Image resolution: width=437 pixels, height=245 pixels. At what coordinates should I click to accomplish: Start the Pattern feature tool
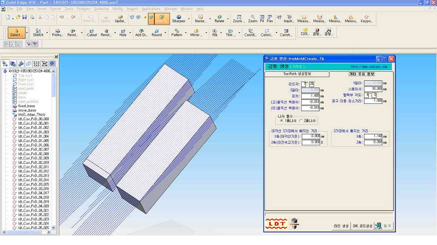[x=177, y=32]
